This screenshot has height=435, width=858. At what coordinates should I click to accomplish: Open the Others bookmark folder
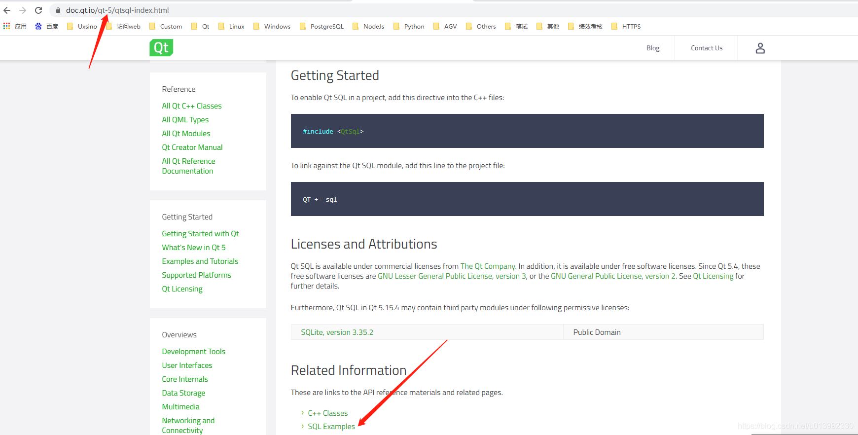[481, 26]
